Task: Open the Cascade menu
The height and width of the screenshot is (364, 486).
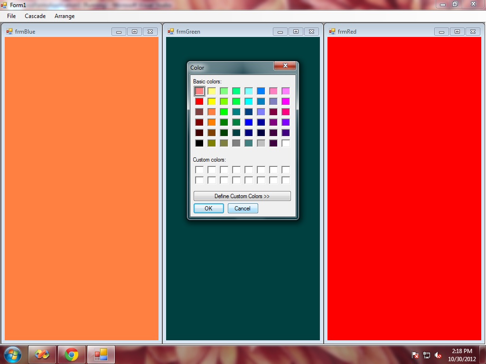Action: tap(35, 16)
